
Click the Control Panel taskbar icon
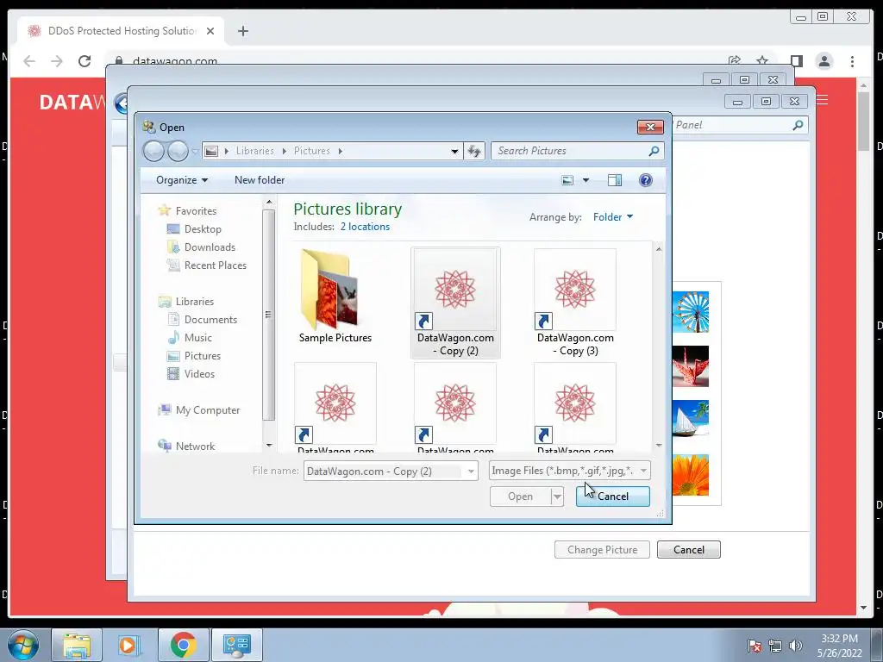coord(236,645)
